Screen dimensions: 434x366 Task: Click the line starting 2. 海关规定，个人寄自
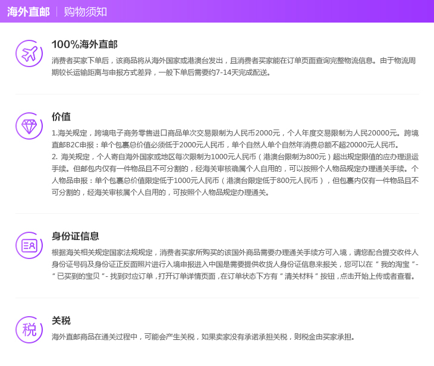(235, 157)
